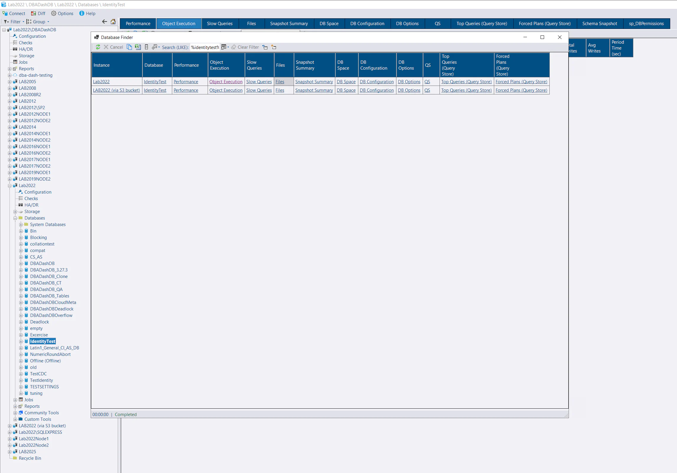The image size is (677, 473).
Task: Copy grid results to clipboard
Action: 129,47
